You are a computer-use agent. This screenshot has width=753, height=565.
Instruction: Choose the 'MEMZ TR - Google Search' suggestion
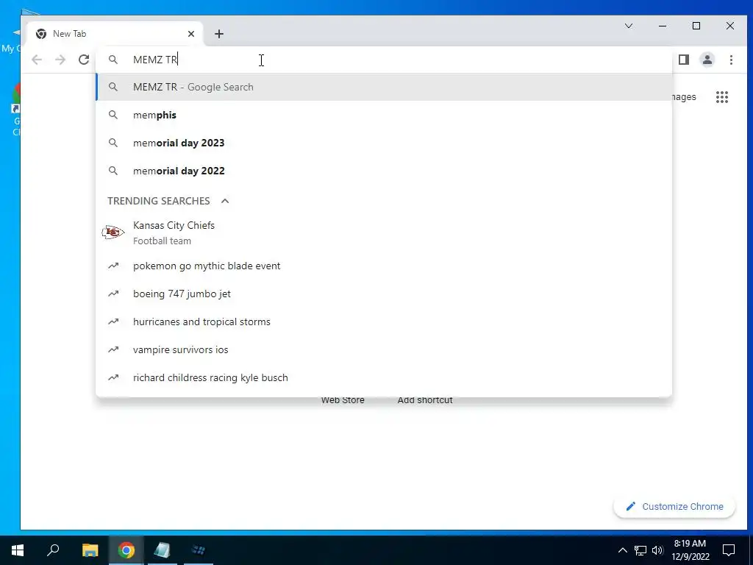click(x=384, y=87)
